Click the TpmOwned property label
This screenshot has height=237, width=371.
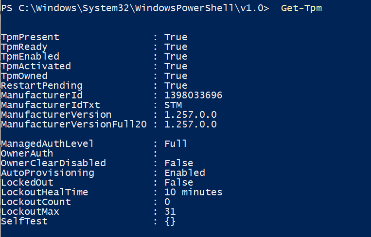[x=24, y=76]
